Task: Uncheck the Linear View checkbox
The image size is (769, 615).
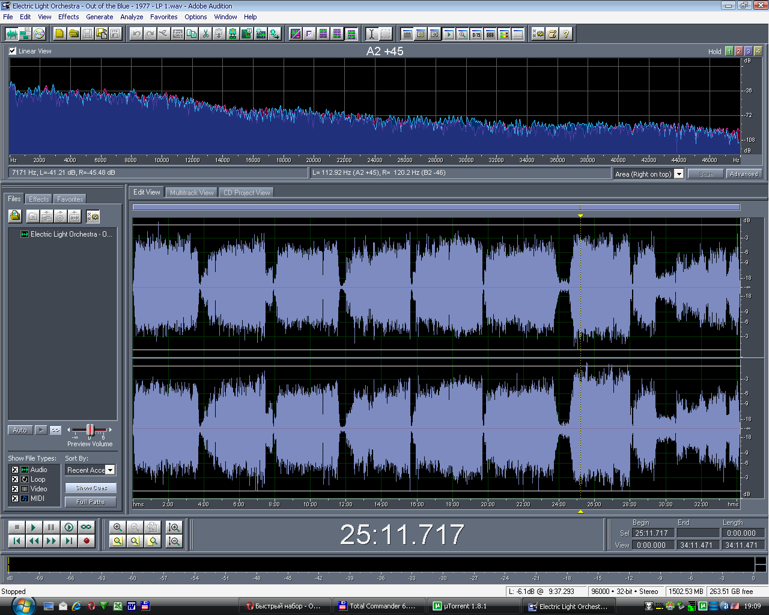Action: [x=13, y=51]
